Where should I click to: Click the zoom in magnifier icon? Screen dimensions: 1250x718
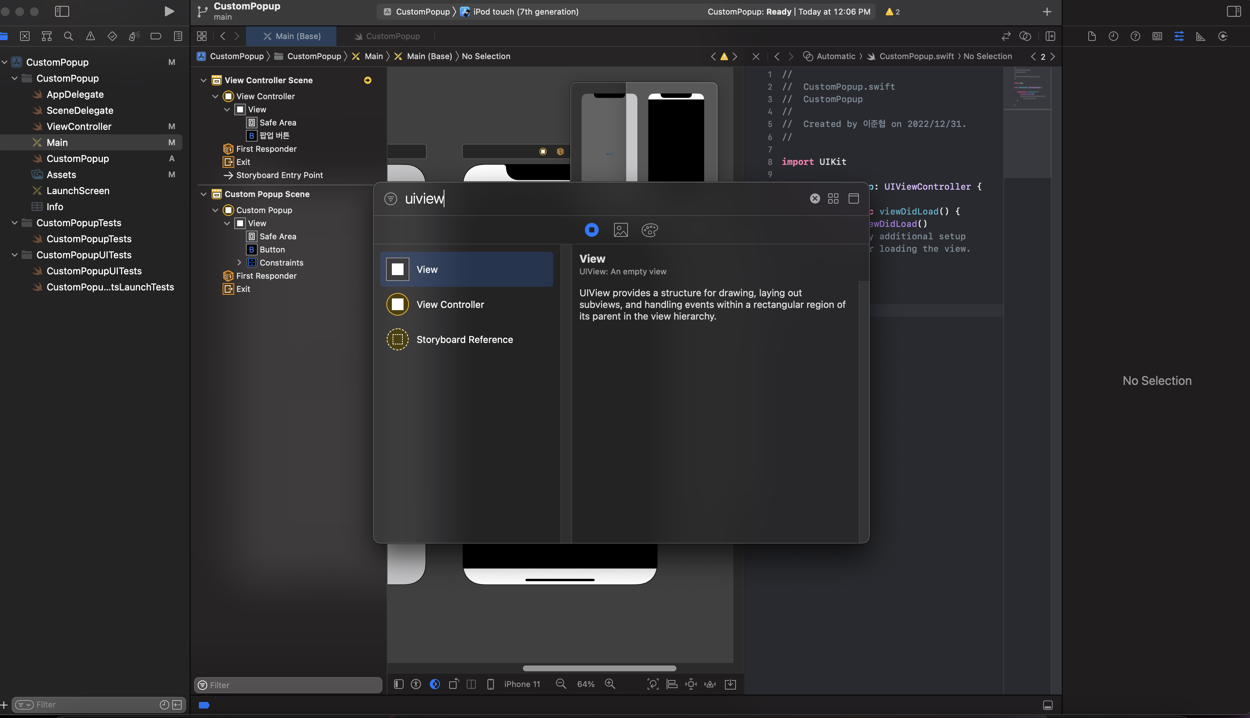pos(610,684)
